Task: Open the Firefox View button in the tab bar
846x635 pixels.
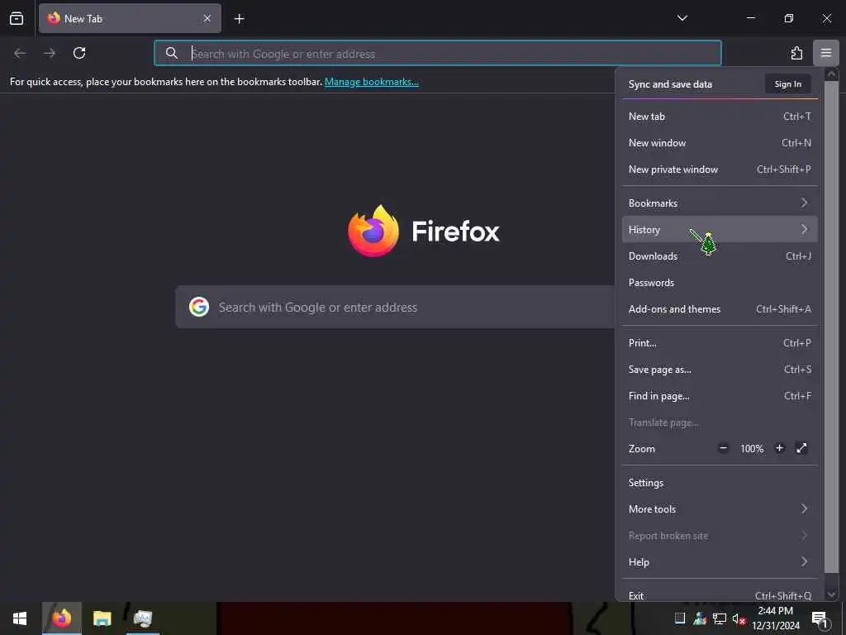Action: 17,18
